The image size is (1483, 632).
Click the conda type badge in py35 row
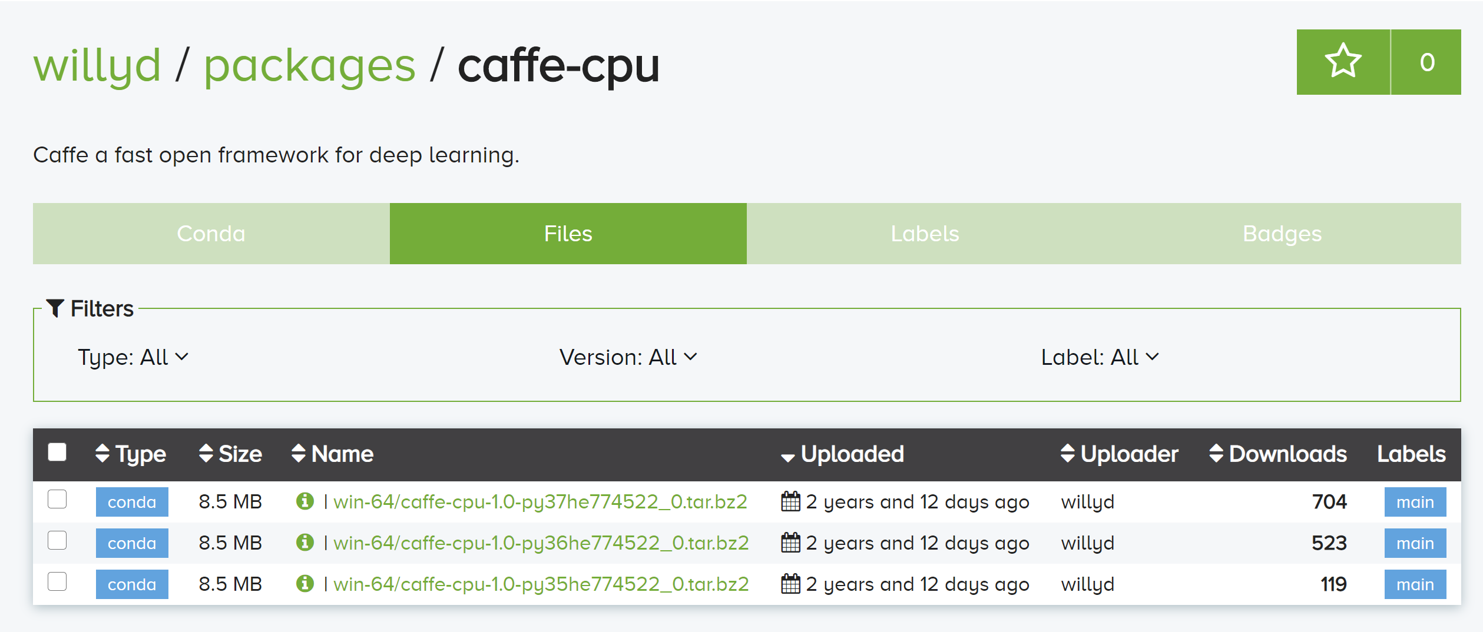132,584
